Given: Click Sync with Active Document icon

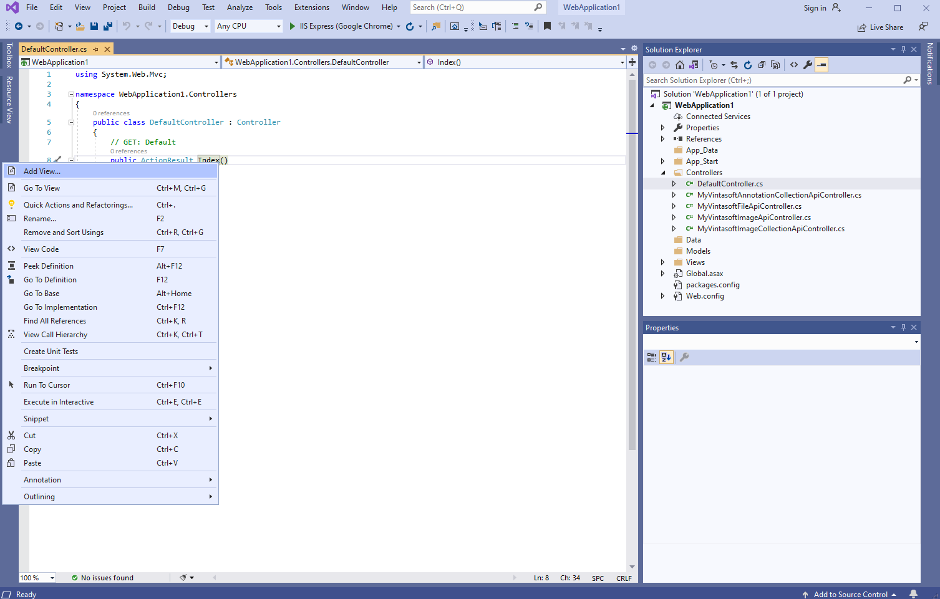Looking at the screenshot, I should click(734, 65).
